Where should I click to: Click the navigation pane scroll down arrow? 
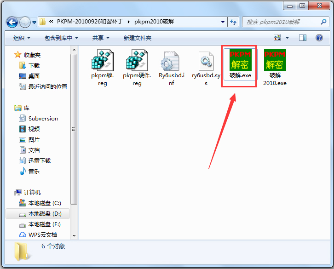click(74, 235)
